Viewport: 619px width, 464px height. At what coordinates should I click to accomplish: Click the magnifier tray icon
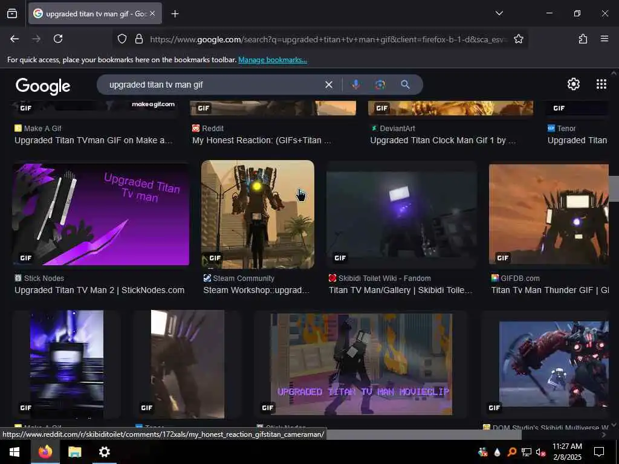pos(511,452)
